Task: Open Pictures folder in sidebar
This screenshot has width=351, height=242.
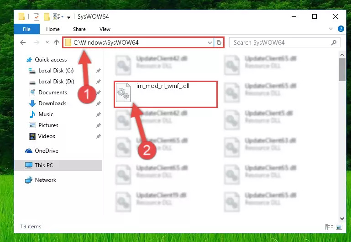Action: 48,125
